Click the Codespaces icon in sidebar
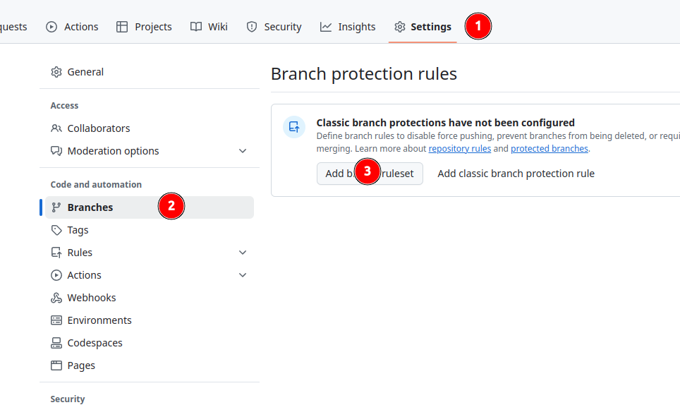Screen dimensions: 680x405 (x=56, y=343)
